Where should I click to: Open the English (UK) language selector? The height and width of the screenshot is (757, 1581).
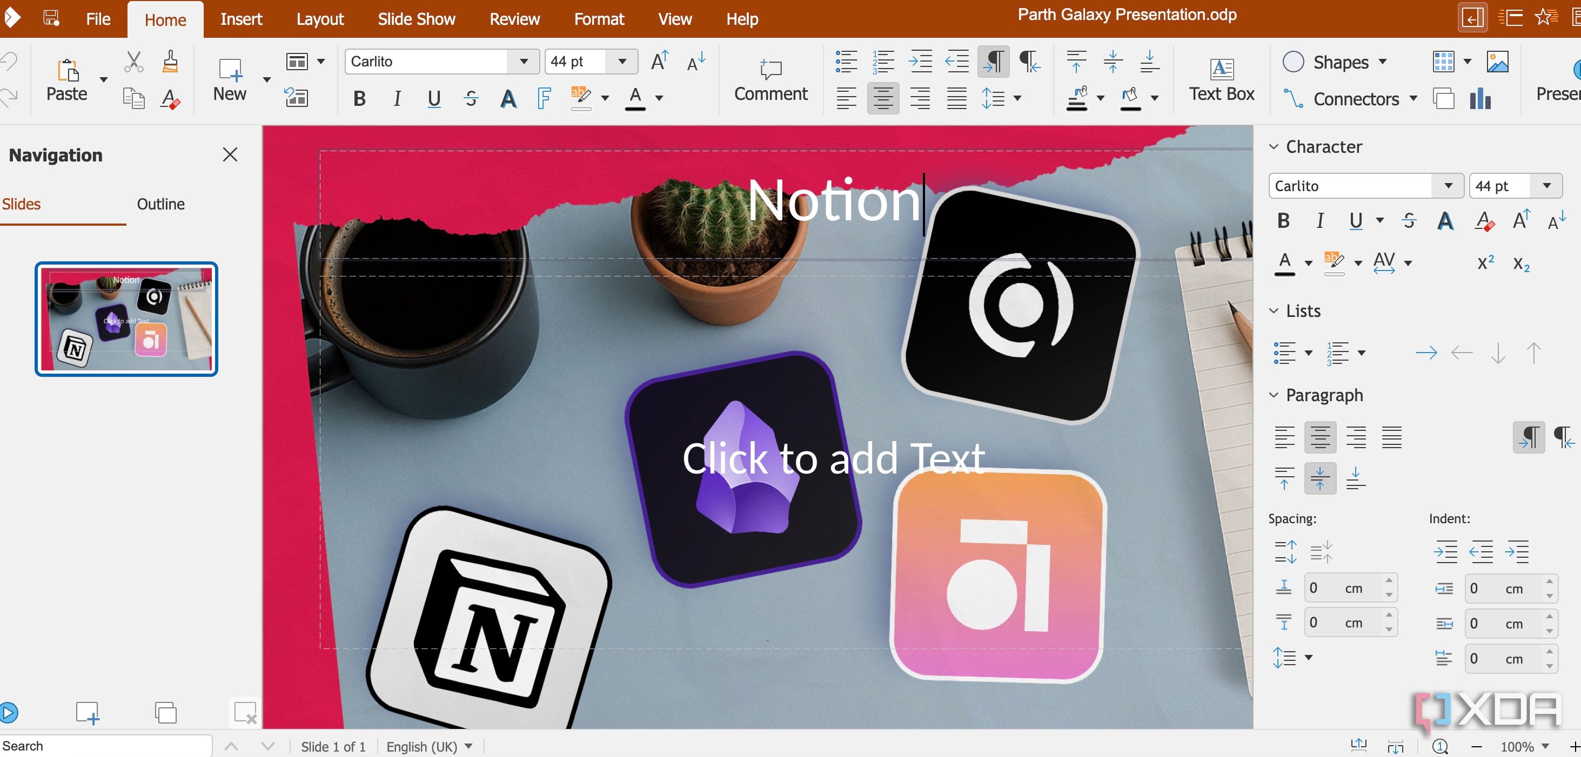[x=429, y=747]
